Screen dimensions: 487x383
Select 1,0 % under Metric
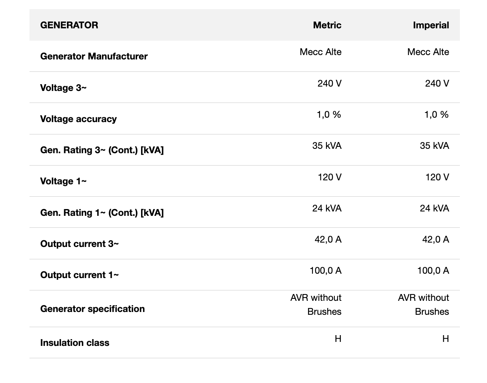point(329,115)
